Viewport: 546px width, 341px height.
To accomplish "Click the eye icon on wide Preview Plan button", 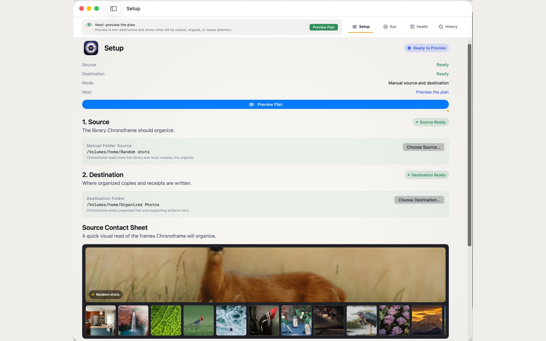I will [252, 104].
